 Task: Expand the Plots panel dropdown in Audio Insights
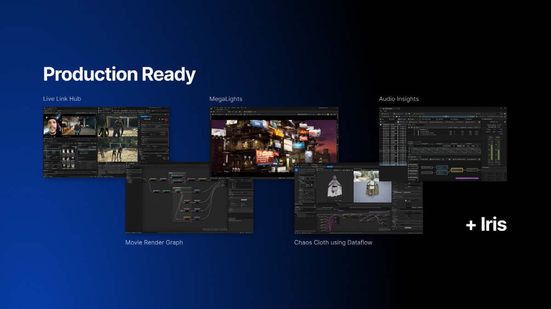click(420, 142)
